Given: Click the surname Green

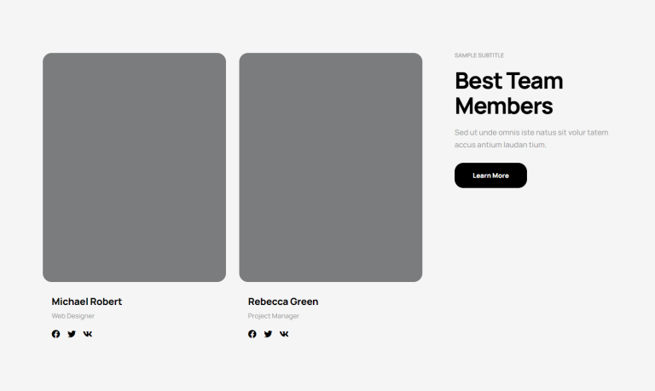Looking at the screenshot, I should click(x=304, y=302).
